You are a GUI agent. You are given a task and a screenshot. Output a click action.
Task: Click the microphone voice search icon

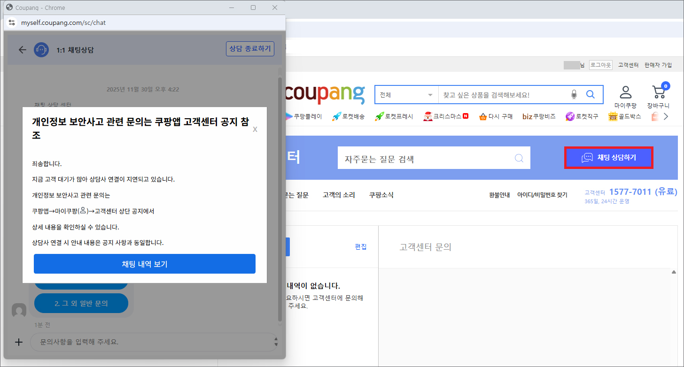pyautogui.click(x=574, y=95)
